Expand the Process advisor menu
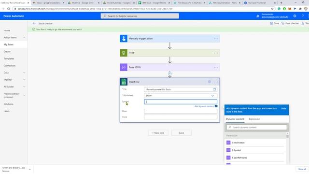 click(x=24, y=95)
